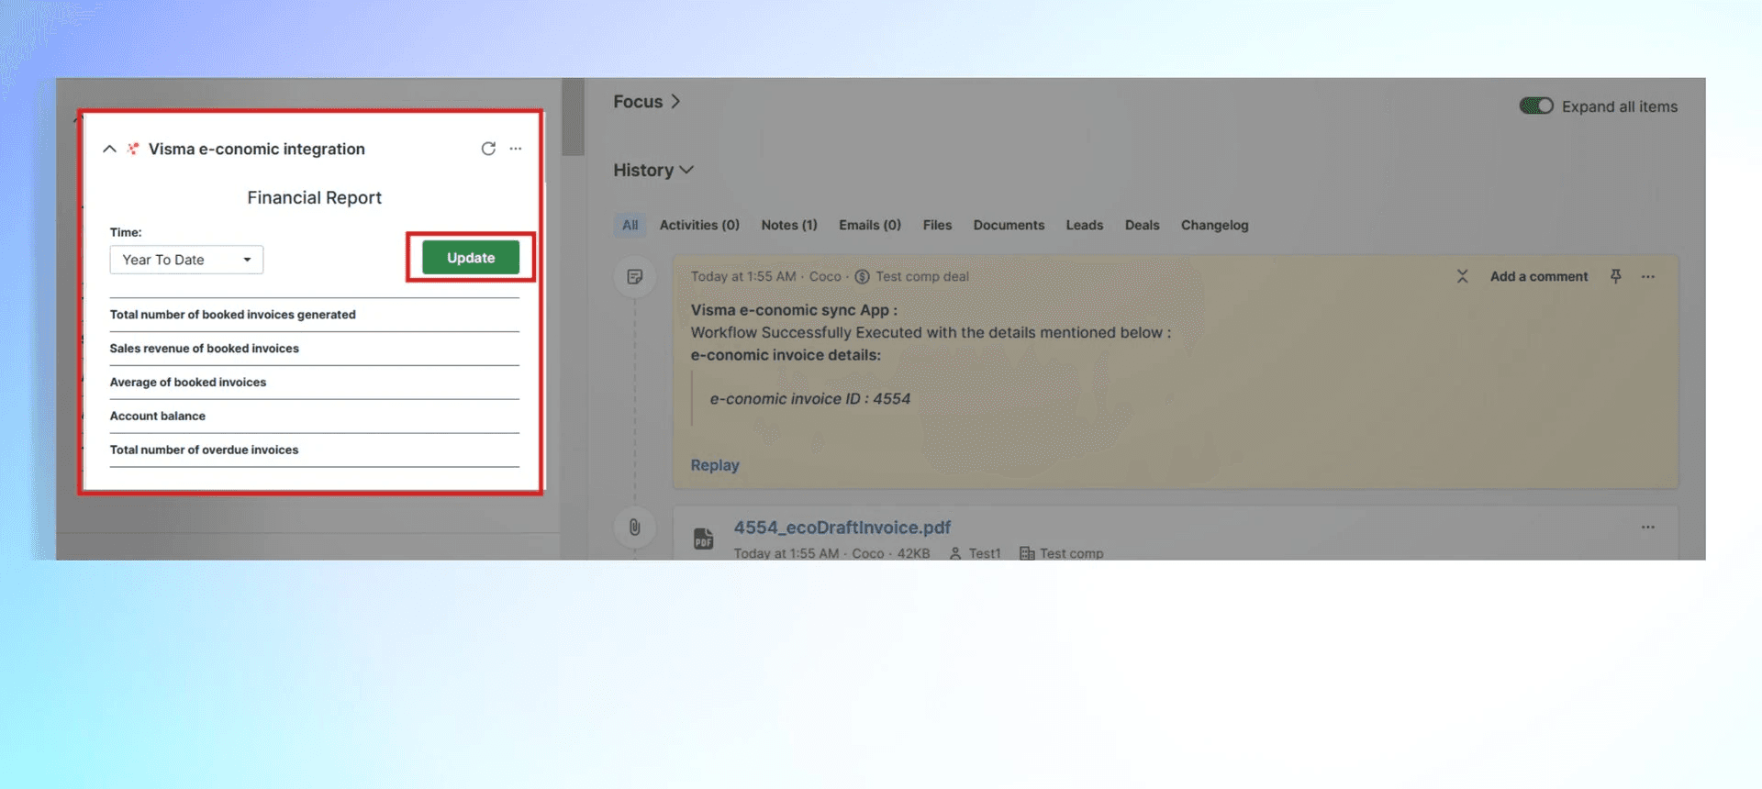The width and height of the screenshot is (1762, 789).
Task: Click the left panel vertical scrollbar
Action: click(574, 117)
